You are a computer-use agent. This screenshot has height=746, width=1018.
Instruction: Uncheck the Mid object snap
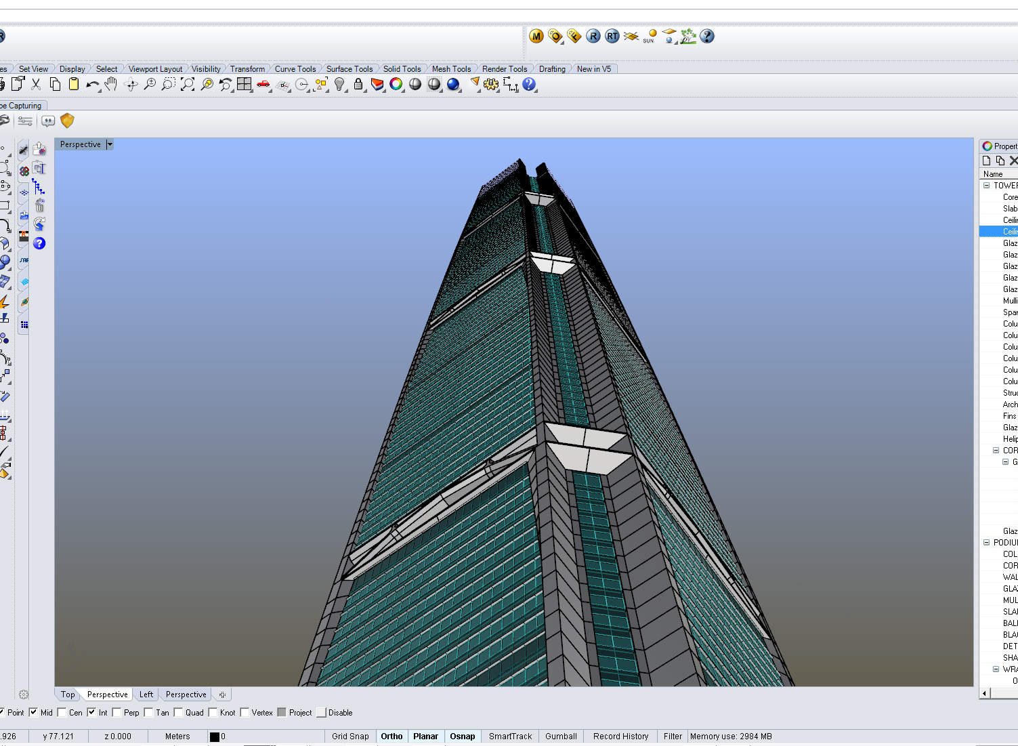pyautogui.click(x=33, y=712)
